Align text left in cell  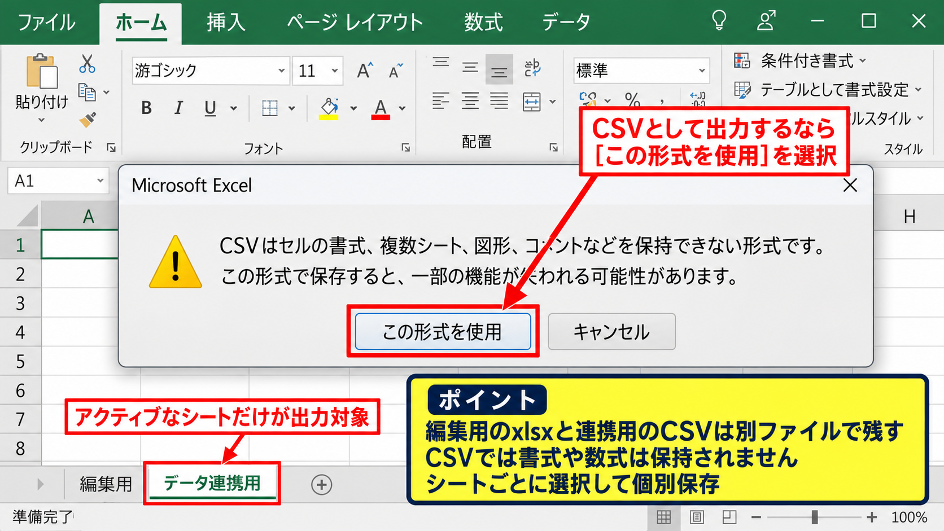point(441,101)
